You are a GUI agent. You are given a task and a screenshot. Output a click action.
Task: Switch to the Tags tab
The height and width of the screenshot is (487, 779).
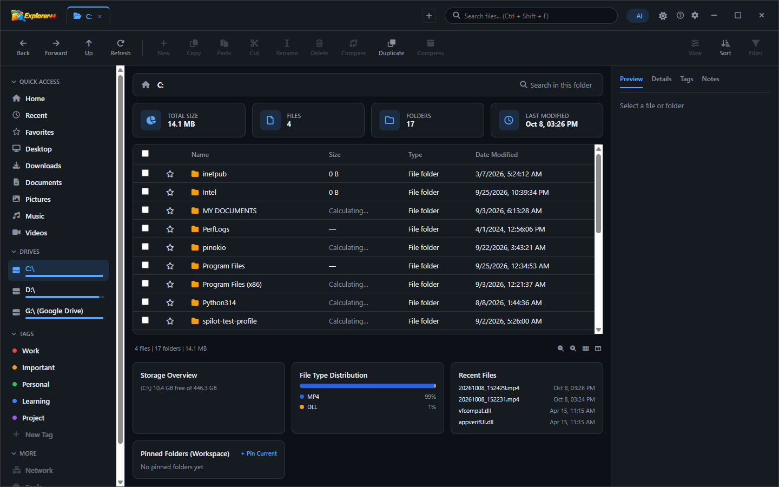pyautogui.click(x=686, y=79)
